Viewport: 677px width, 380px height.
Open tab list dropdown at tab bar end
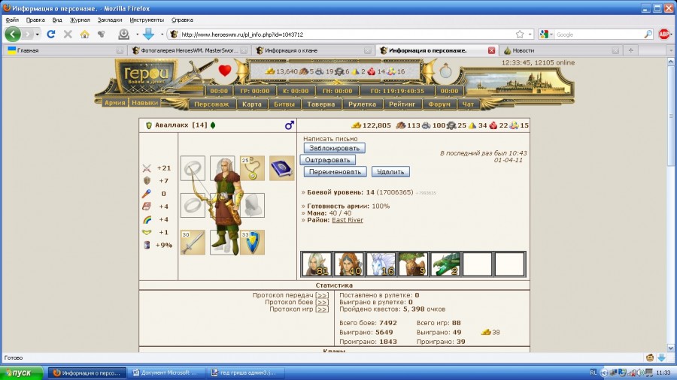coord(670,50)
